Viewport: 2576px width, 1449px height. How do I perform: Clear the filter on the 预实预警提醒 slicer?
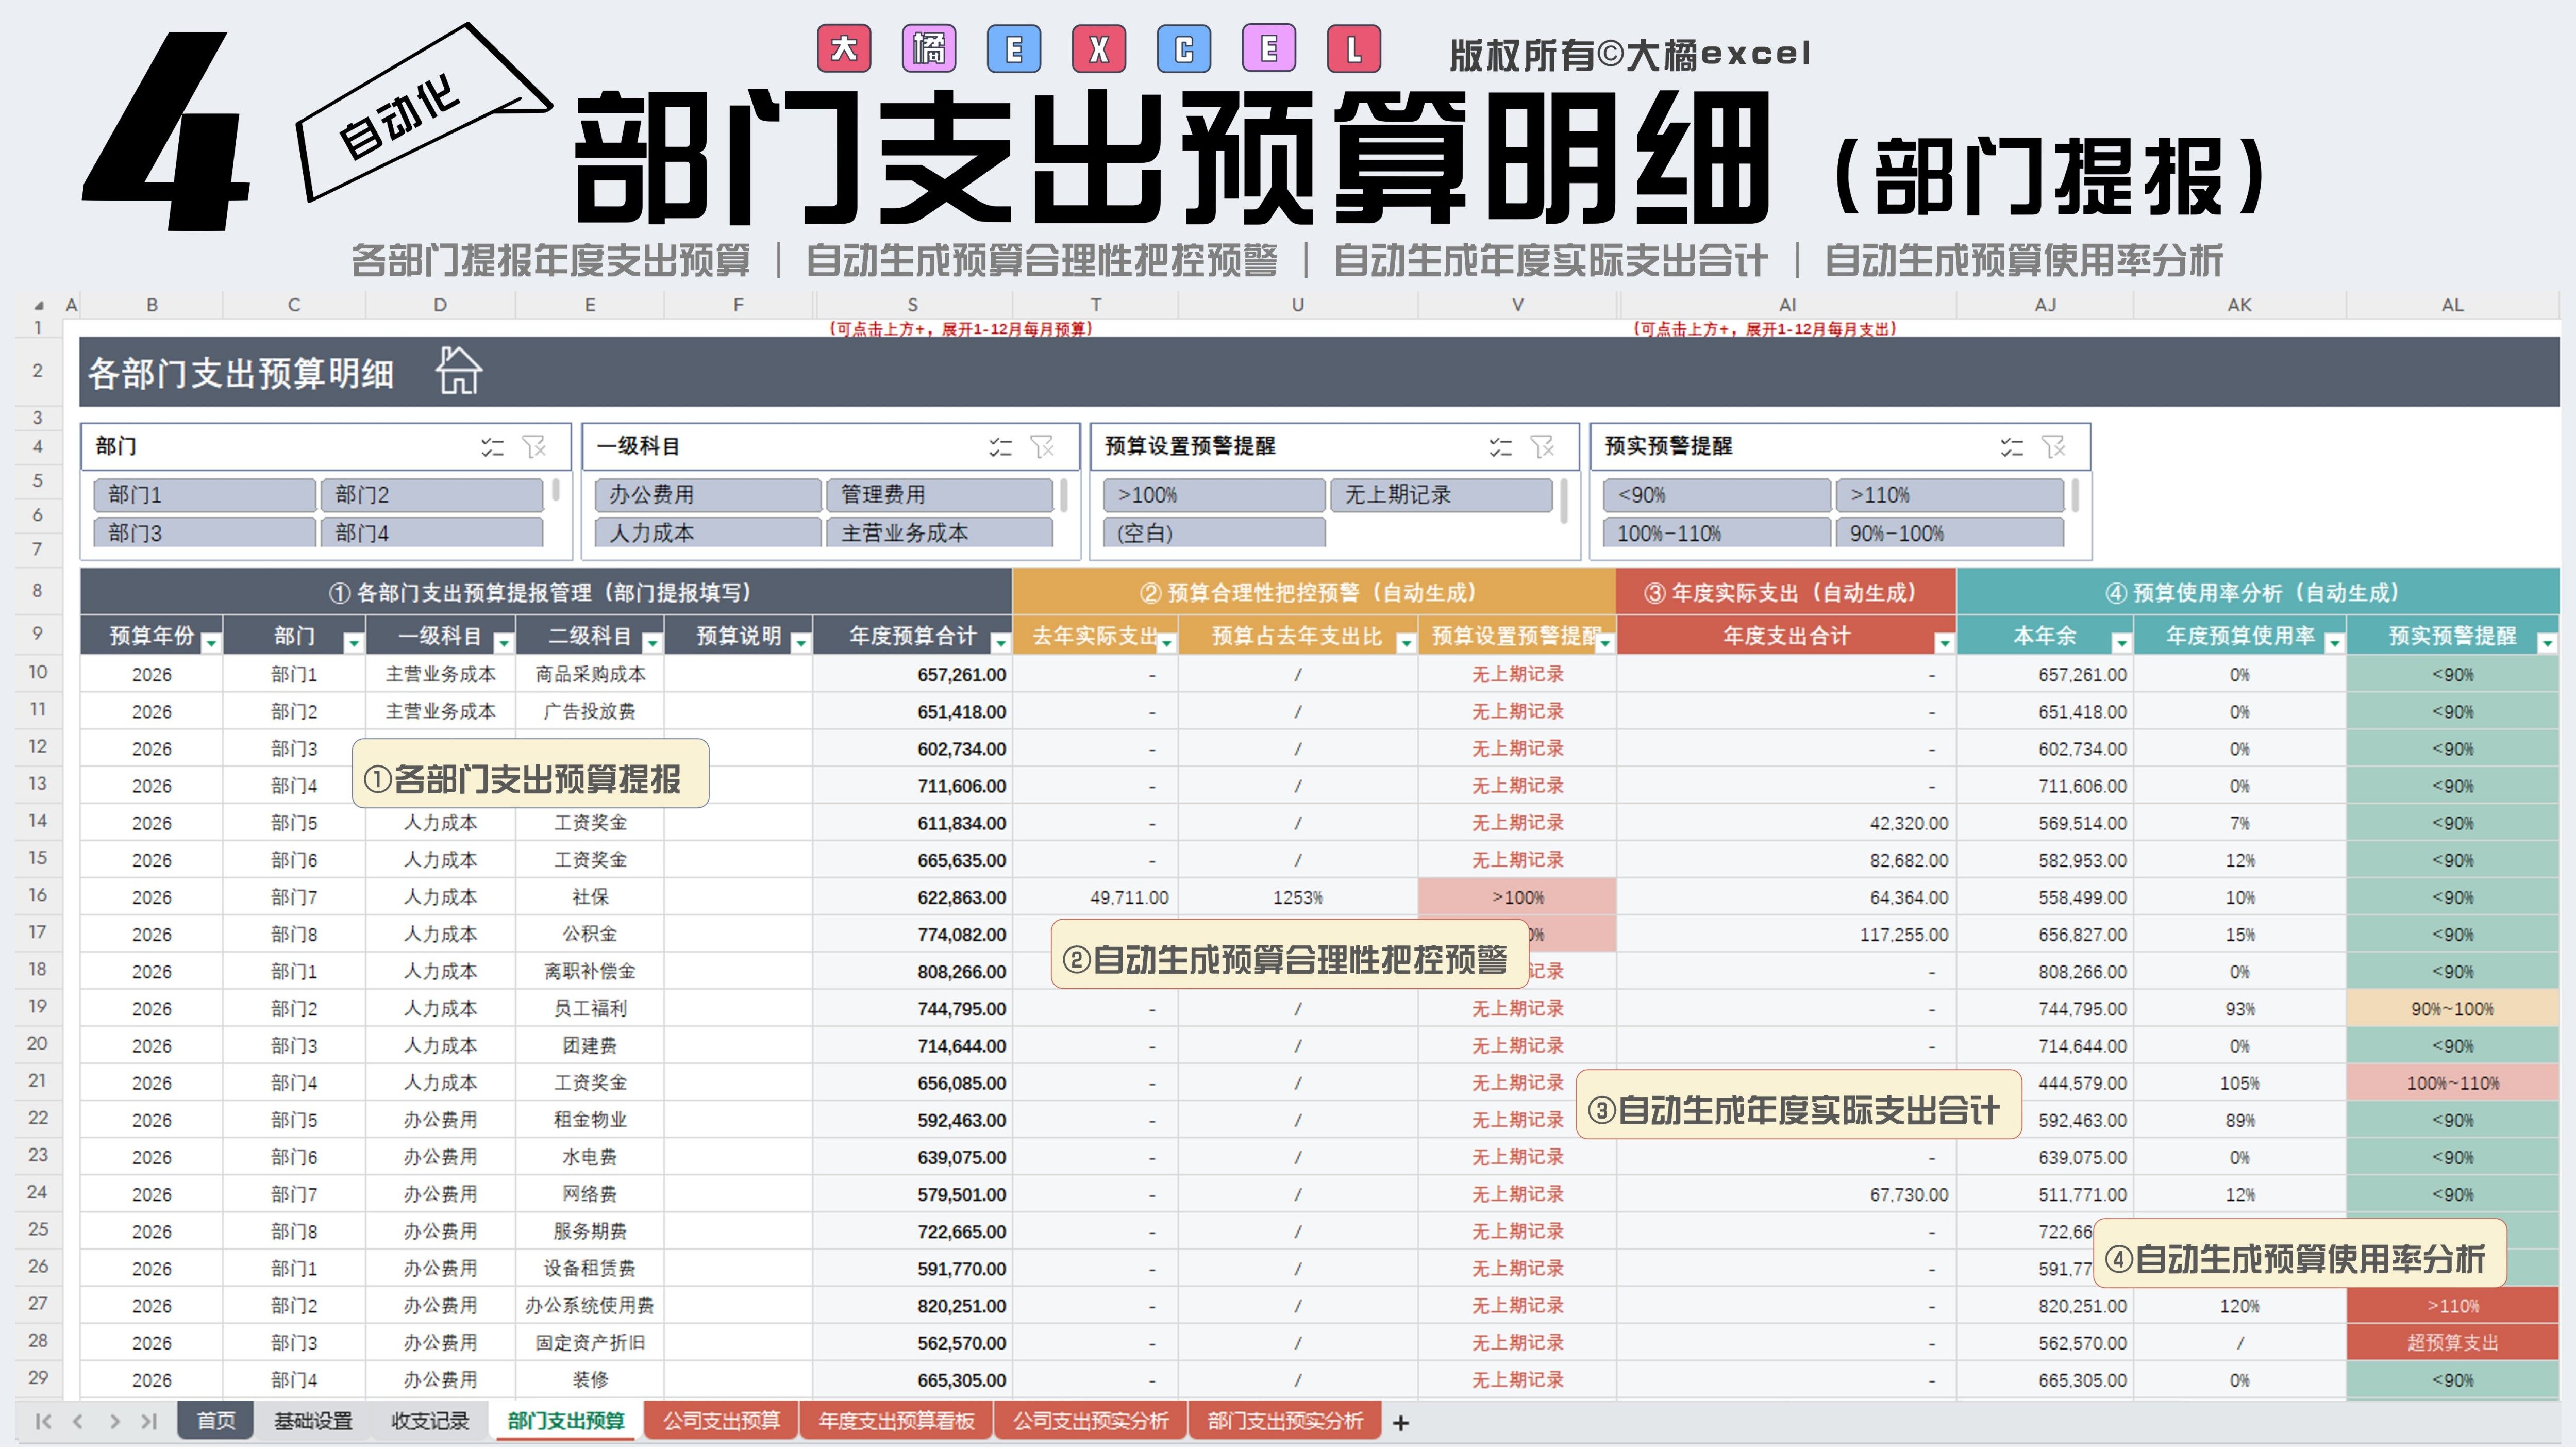coord(2054,447)
